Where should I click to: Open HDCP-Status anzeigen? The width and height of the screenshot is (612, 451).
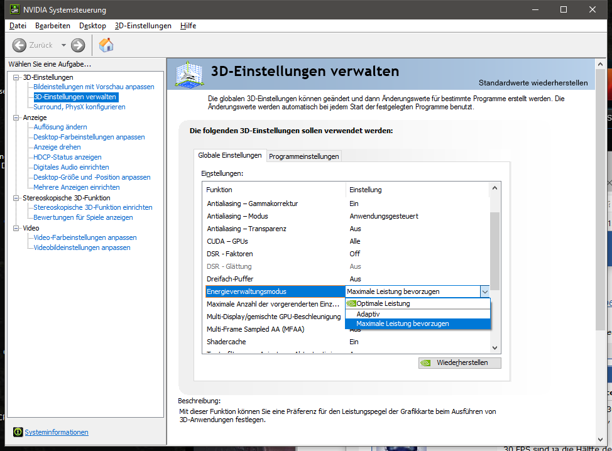coord(67,157)
